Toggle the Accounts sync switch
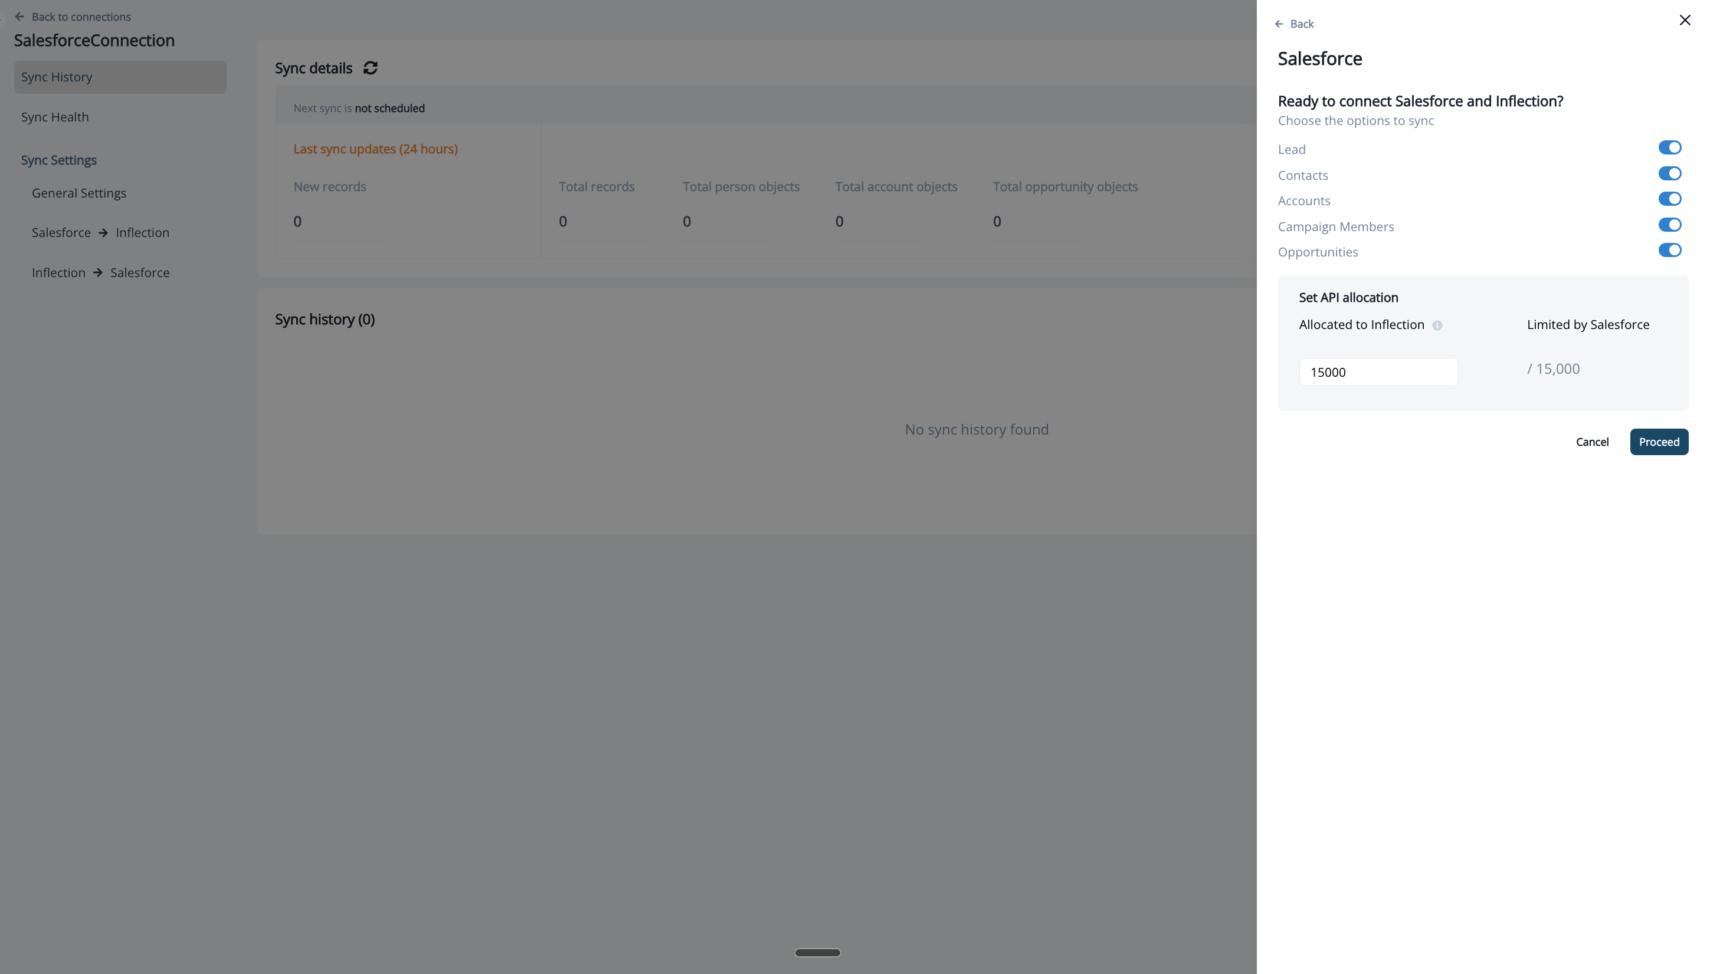 (1669, 199)
